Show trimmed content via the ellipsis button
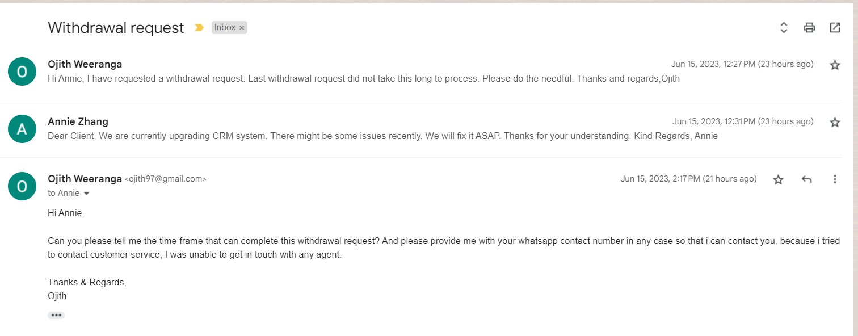This screenshot has height=336, width=858. tap(56, 315)
